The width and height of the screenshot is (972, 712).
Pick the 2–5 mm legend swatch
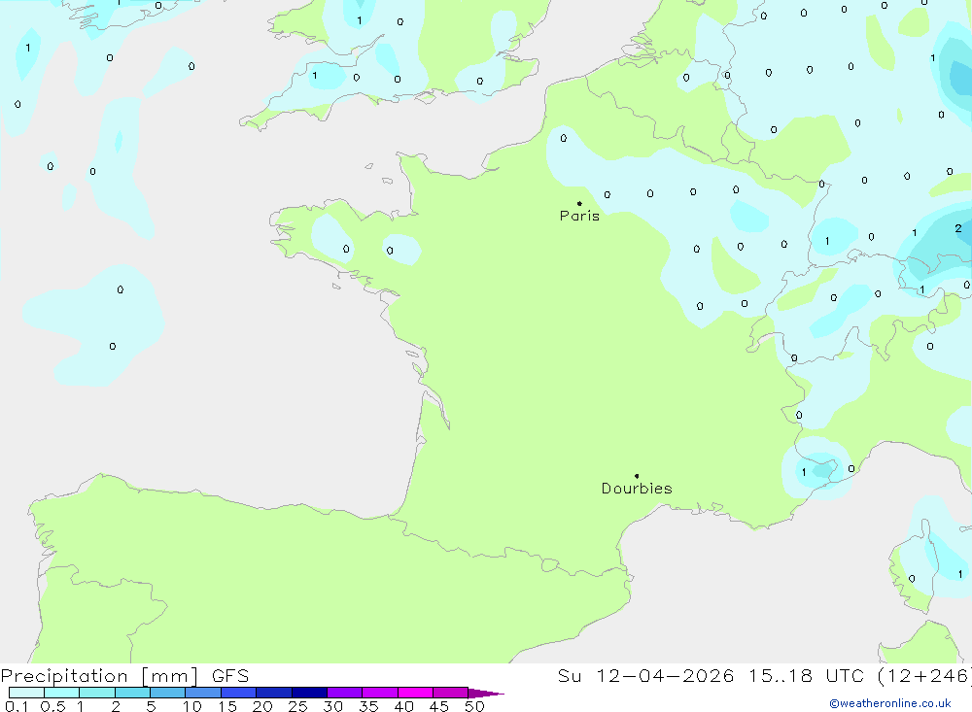[132, 693]
